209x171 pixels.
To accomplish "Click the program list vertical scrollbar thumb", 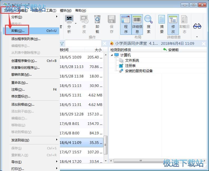I will (106, 145).
